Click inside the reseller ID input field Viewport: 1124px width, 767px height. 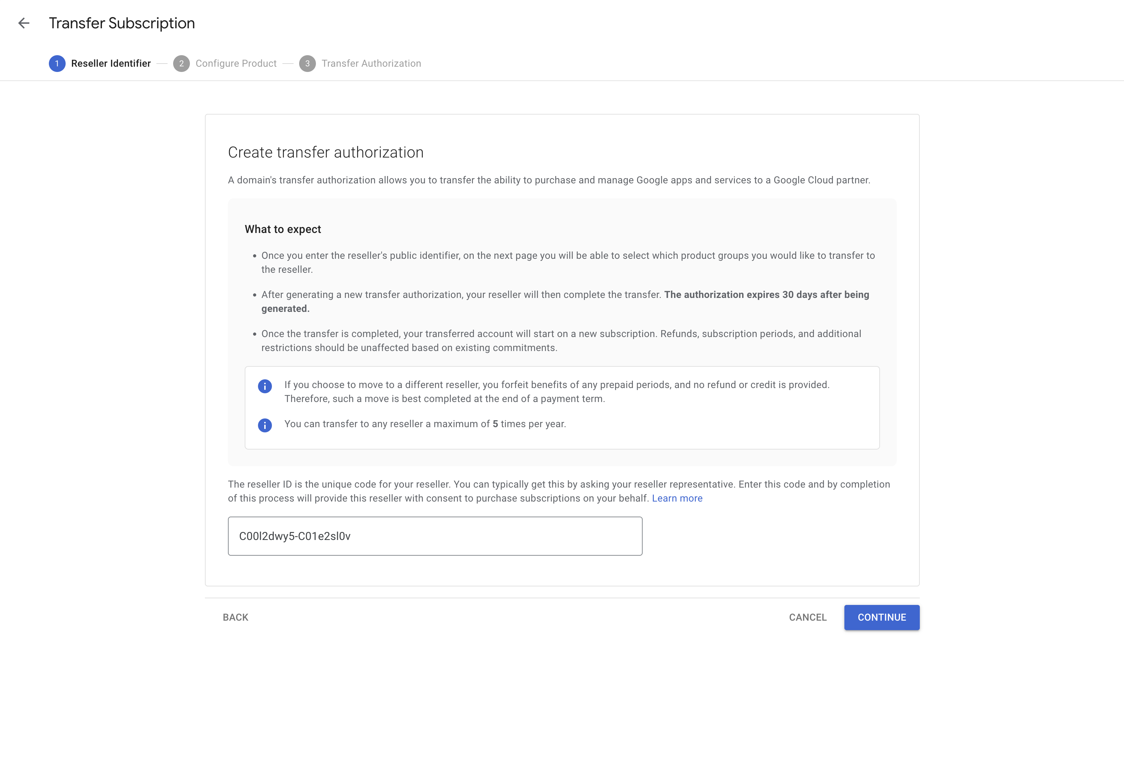434,536
